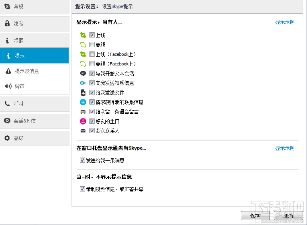Select the 提醒 category
307x225 pixels.
pyautogui.click(x=34, y=41)
